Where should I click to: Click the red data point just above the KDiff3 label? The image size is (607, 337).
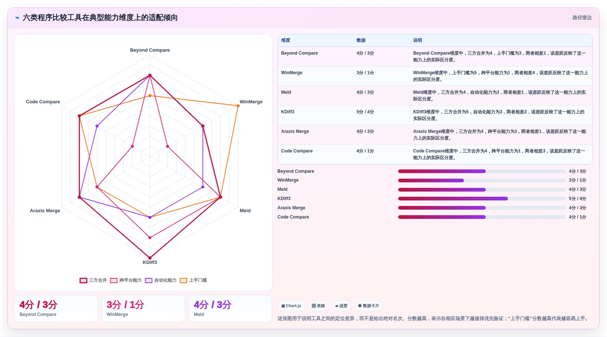point(150,258)
